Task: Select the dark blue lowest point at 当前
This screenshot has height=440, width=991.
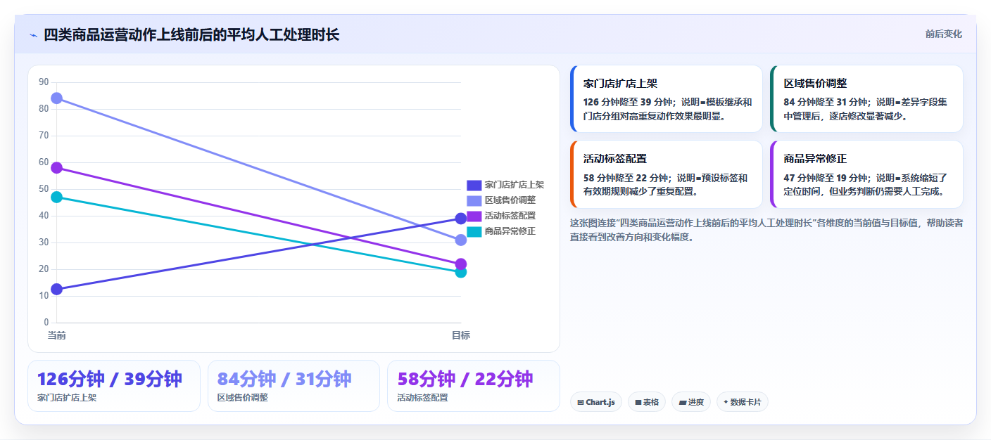Action: coord(56,289)
